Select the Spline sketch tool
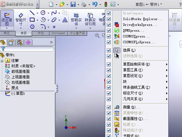The width and height of the screenshot is (182, 137). pos(54,13)
